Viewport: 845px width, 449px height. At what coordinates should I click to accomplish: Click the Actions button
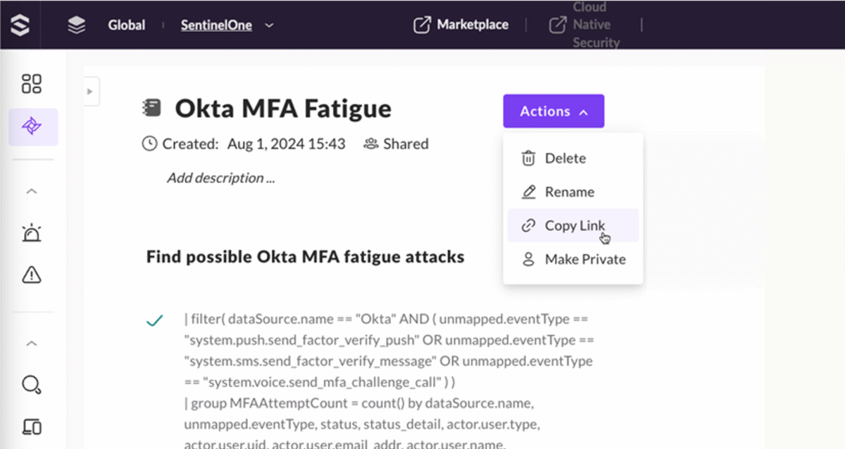[x=553, y=110]
